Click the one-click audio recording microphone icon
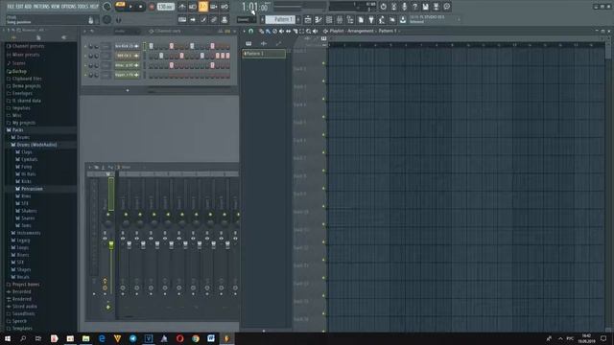The height and width of the screenshot is (345, 614). [x=404, y=7]
